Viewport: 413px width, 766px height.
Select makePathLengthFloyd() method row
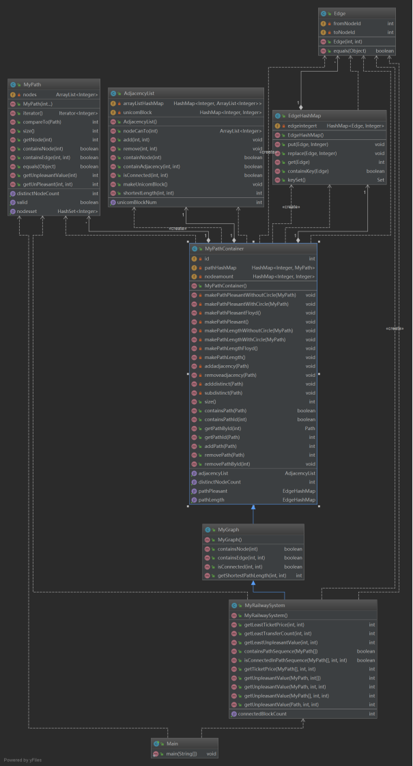(x=253, y=348)
